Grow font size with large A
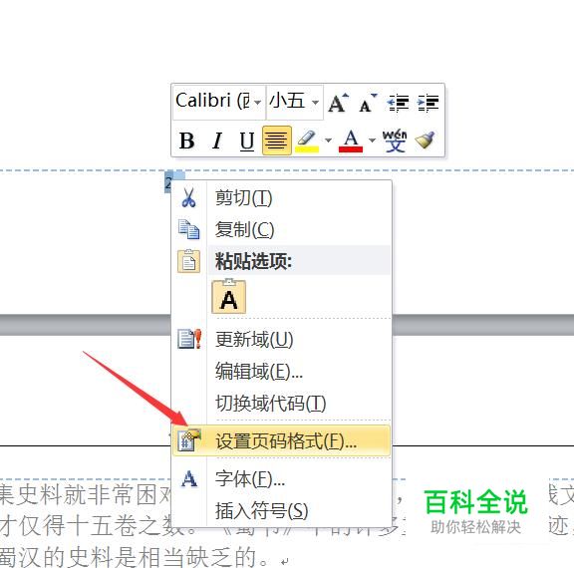Screen dimensions: 574x568 coord(338,103)
